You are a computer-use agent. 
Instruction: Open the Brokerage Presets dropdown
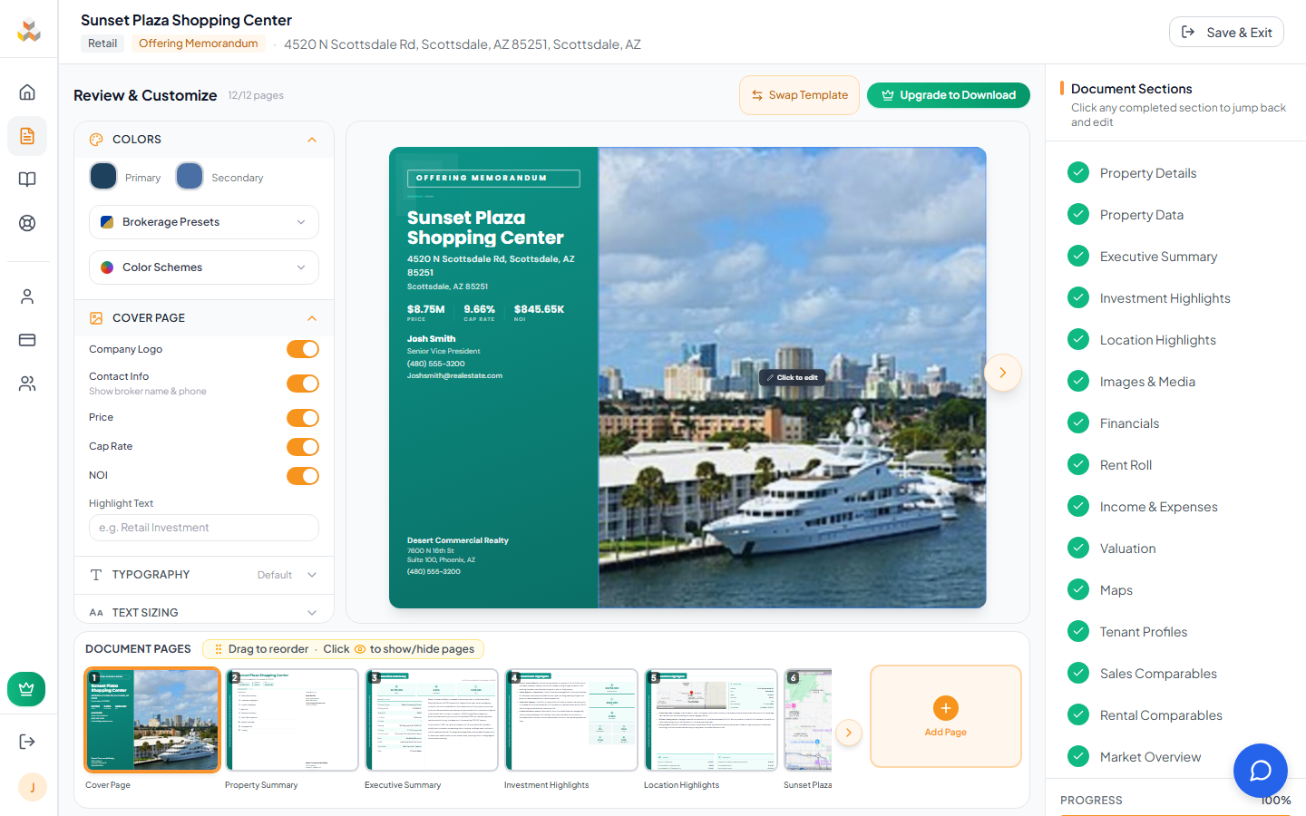pos(203,222)
